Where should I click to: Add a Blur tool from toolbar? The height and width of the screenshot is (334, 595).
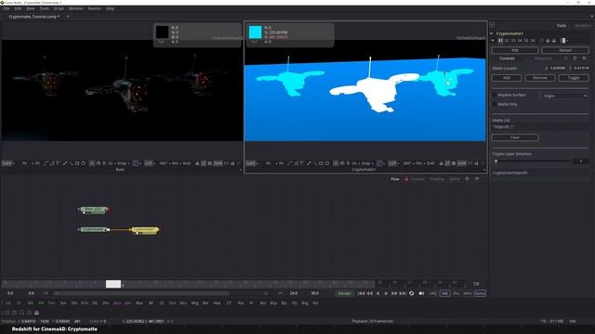(x=139, y=303)
